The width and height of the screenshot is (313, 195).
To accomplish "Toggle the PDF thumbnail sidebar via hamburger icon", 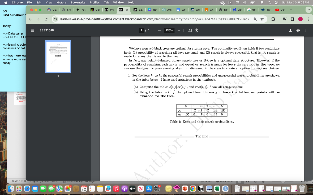I will (x=32, y=30).
